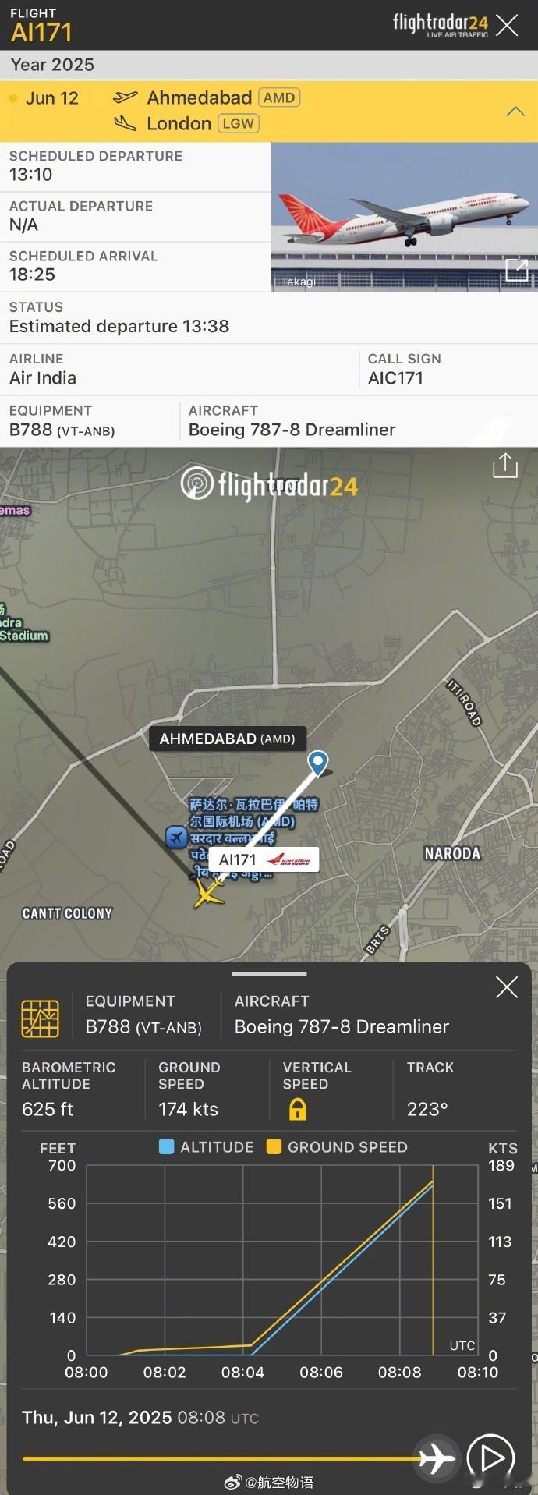Viewport: 538px width, 1495px height.
Task: Open the aircraft photo in full view
Action: click(x=517, y=270)
